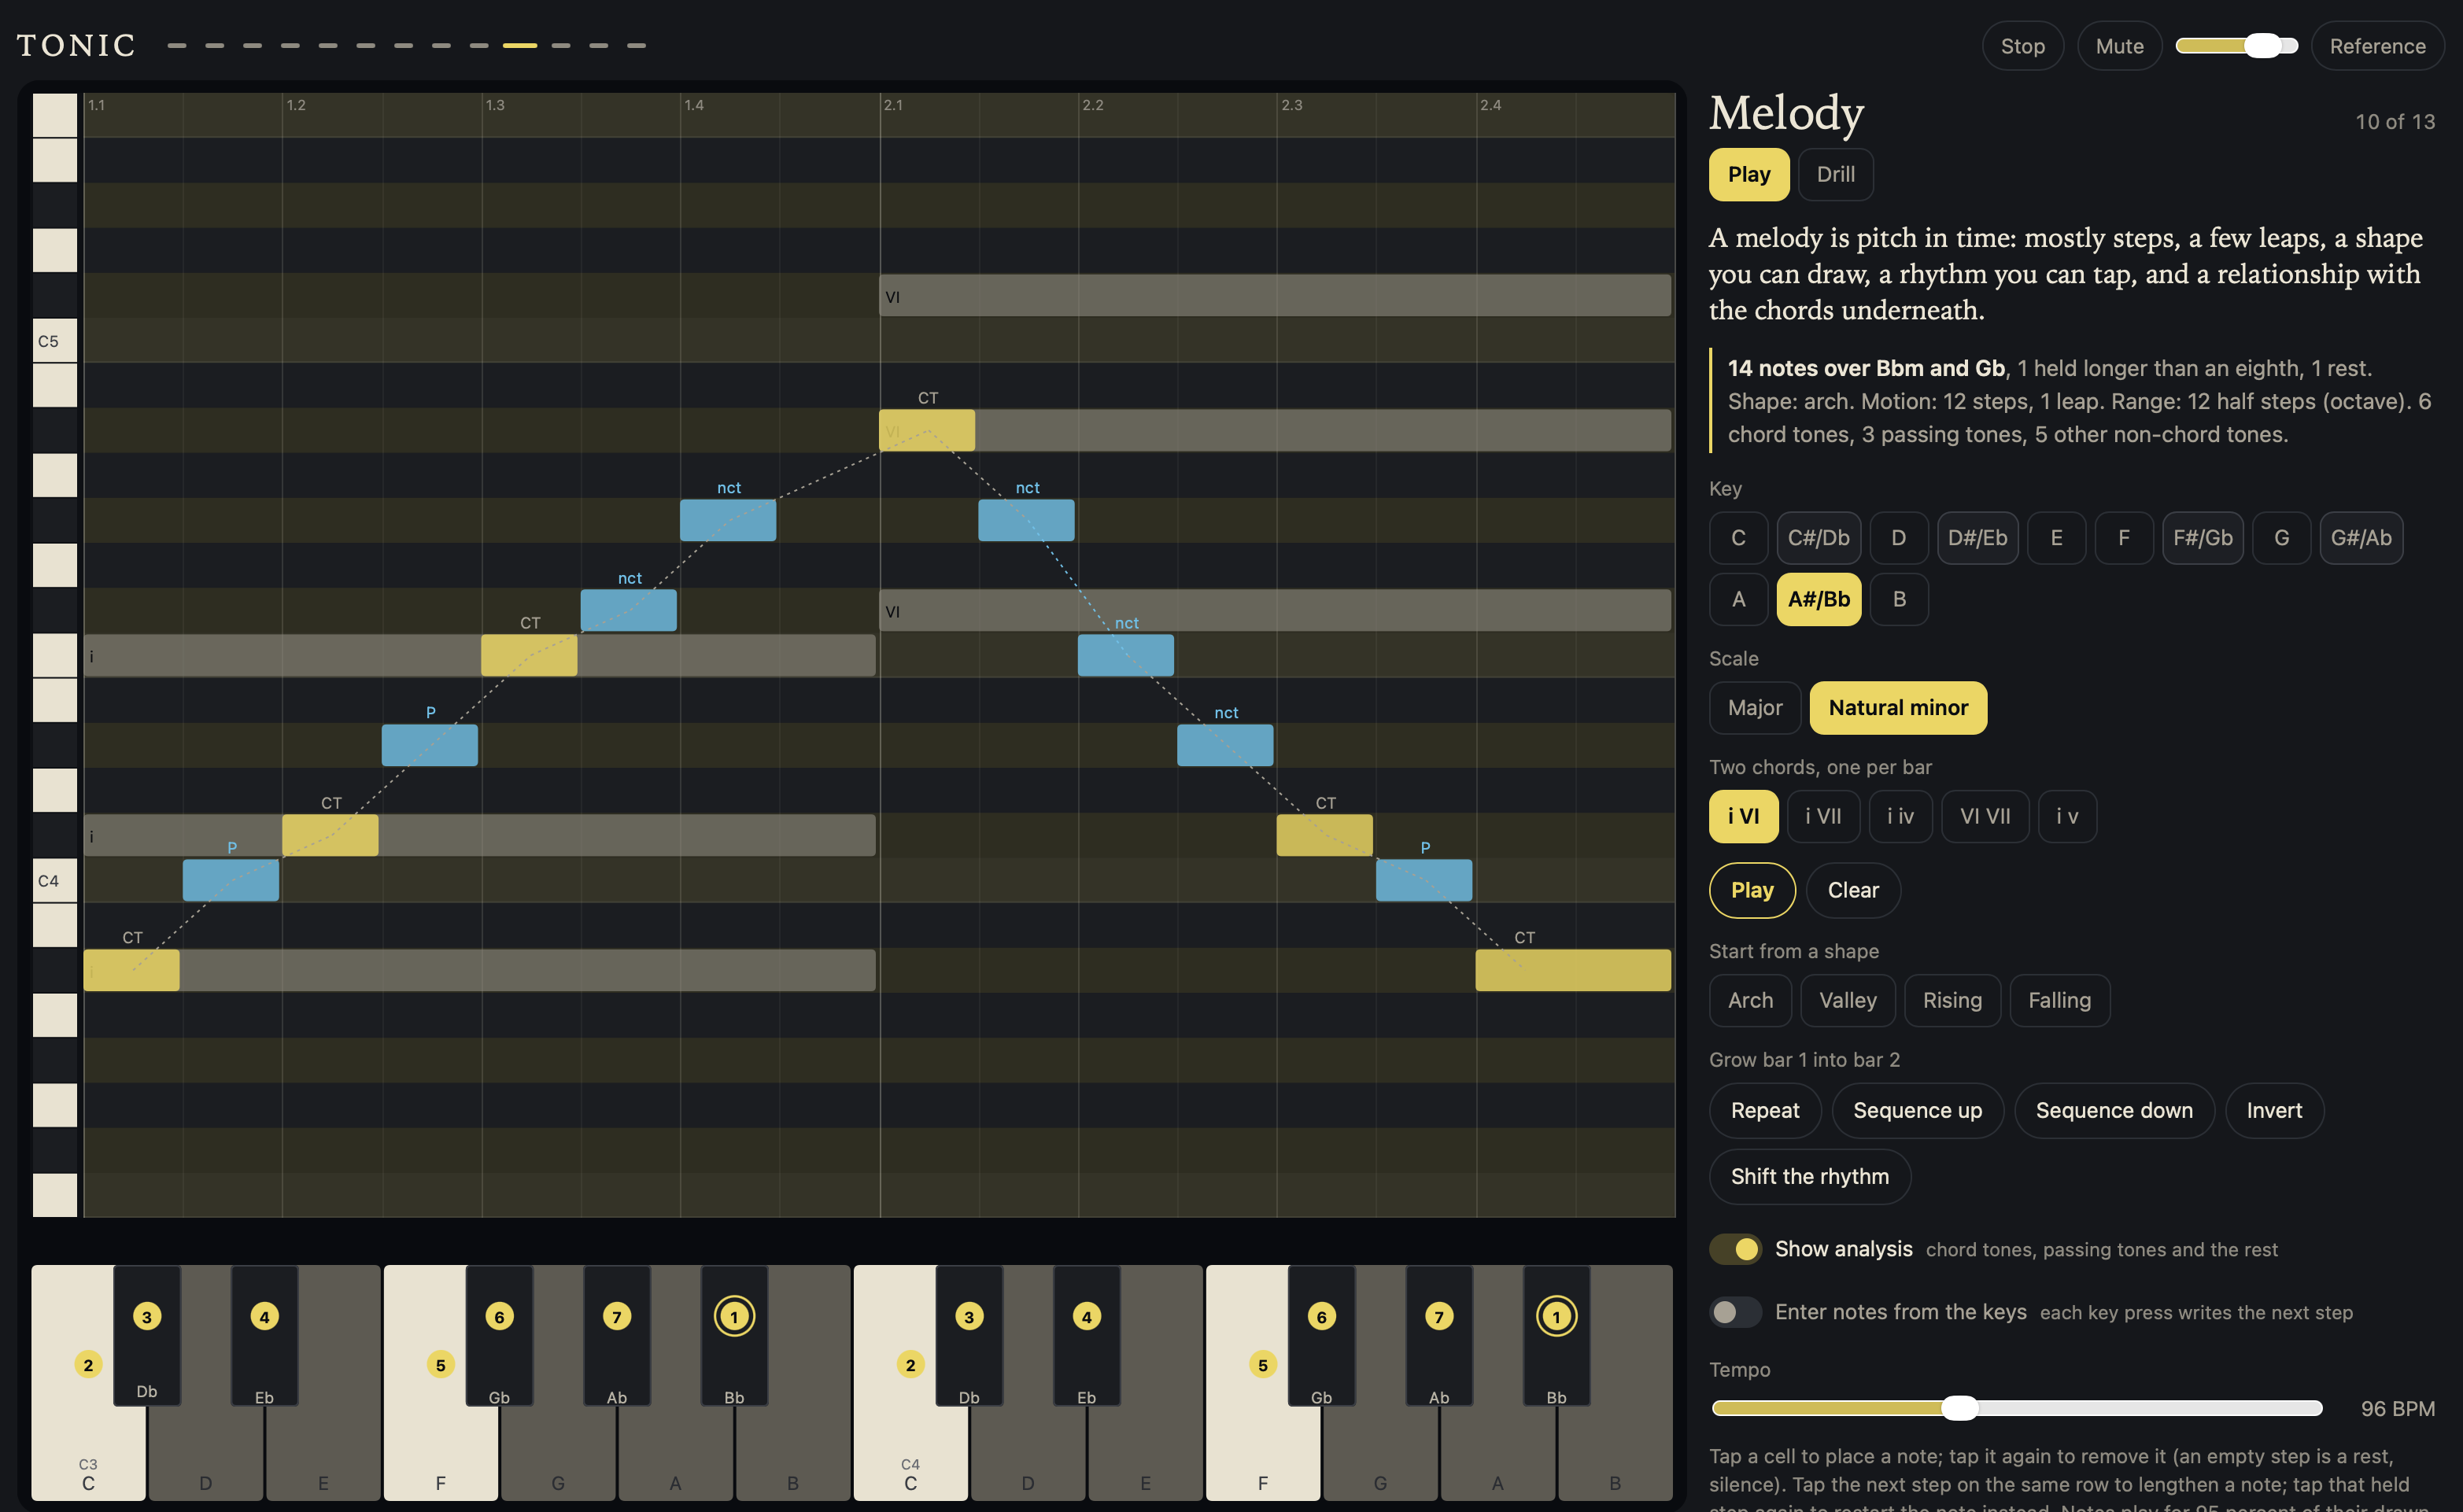Click the yellow CT note at bar 2.1
The image size is (2463, 1512).
click(927, 430)
